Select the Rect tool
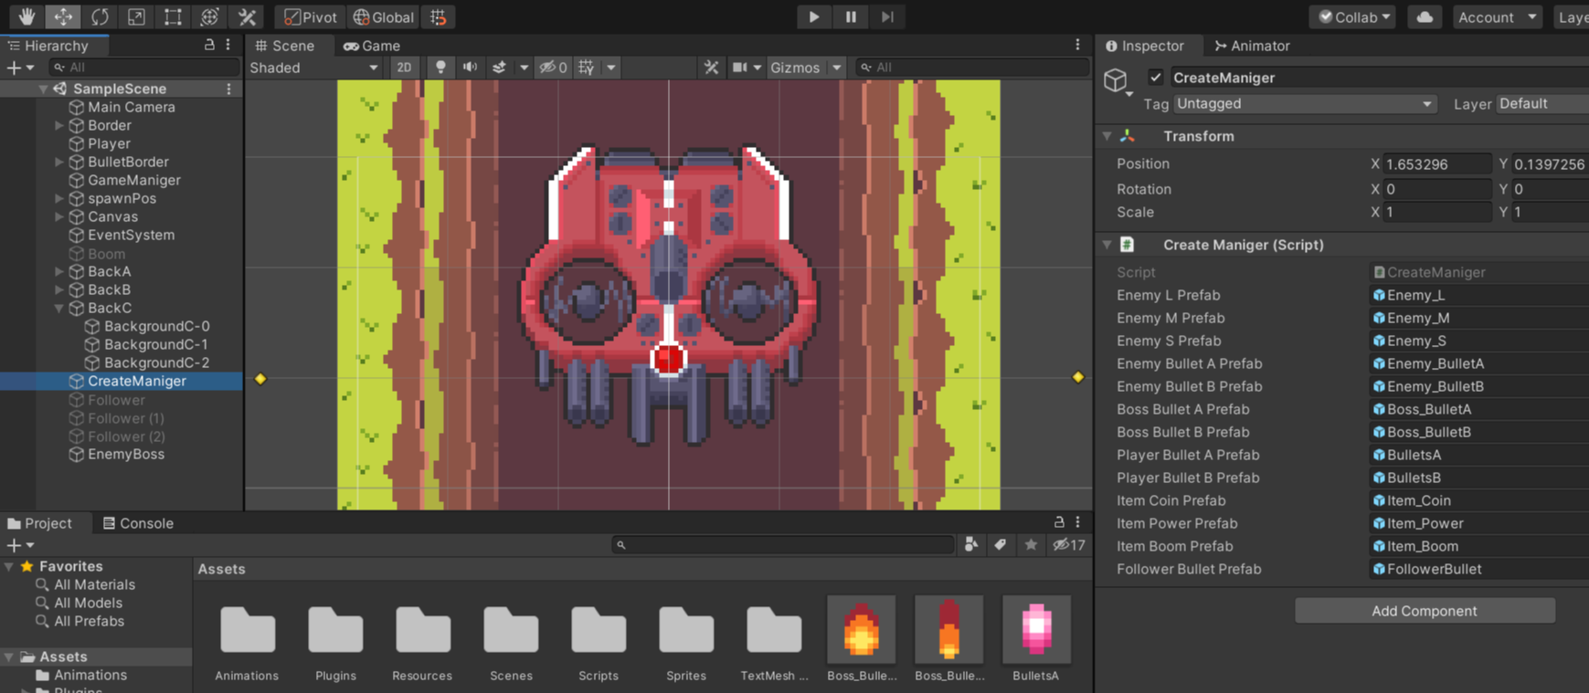Screen dimensions: 1589x693 tap(173, 16)
